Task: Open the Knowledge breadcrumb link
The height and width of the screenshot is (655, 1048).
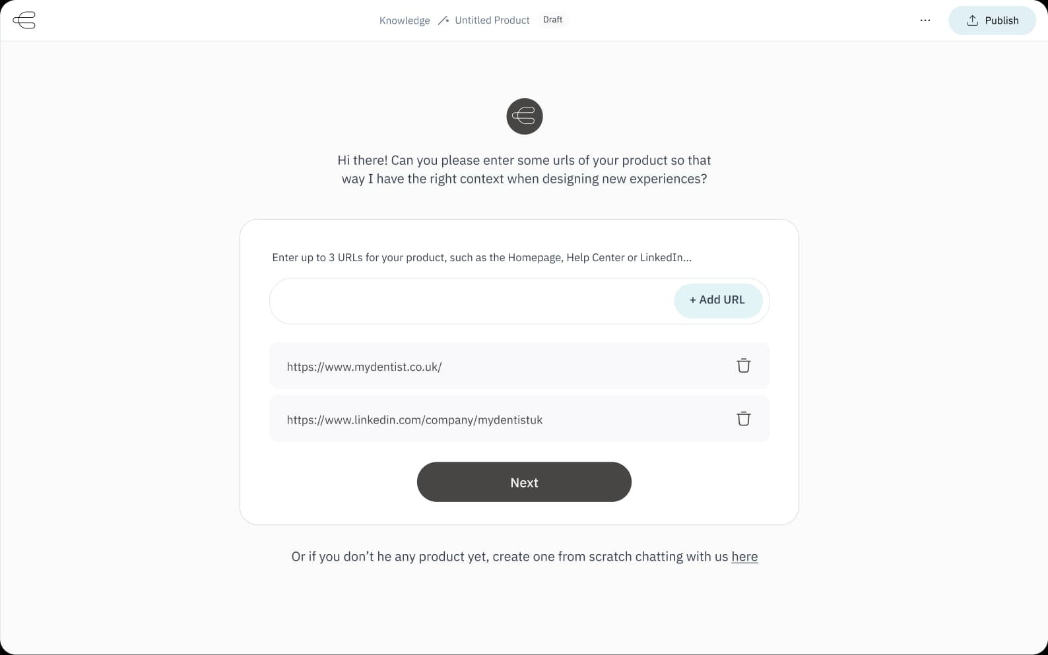Action: tap(404, 20)
